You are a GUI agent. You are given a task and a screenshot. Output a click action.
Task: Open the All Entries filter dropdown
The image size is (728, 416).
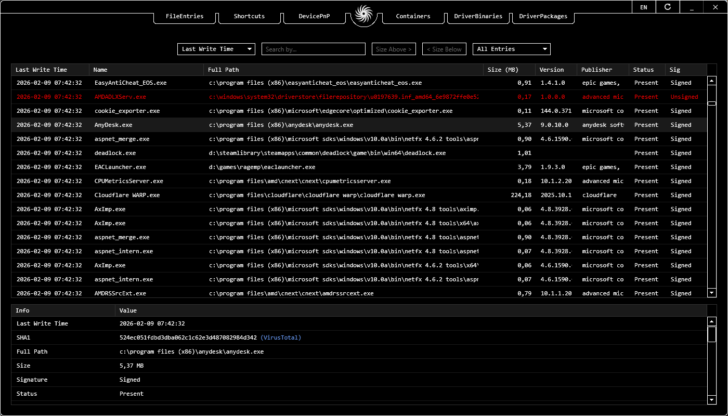pos(511,48)
